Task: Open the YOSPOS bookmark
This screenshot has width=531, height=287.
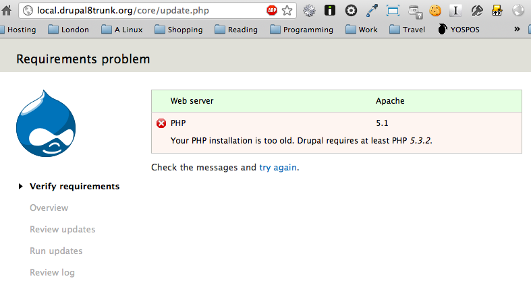Action: pos(459,30)
